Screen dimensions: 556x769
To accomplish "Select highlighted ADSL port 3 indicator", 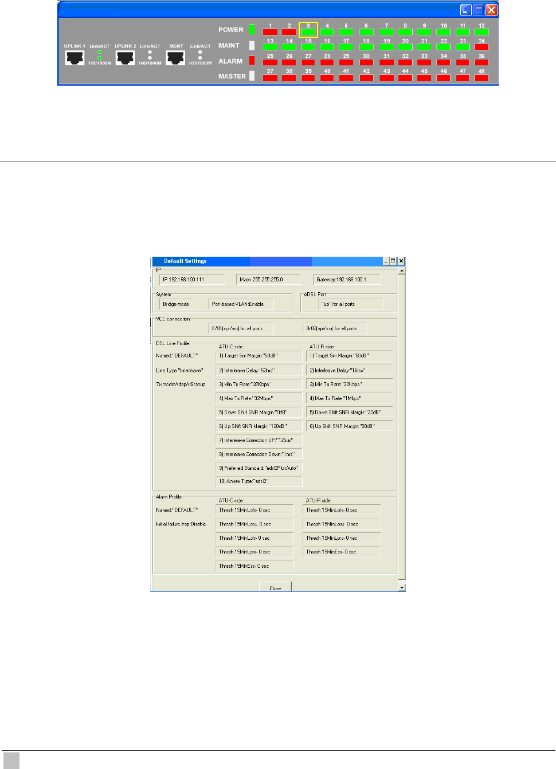I will pos(308,32).
